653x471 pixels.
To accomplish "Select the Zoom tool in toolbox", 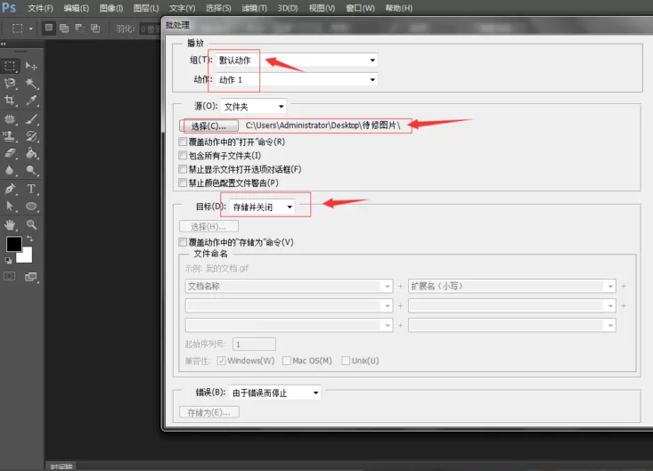I will [31, 225].
